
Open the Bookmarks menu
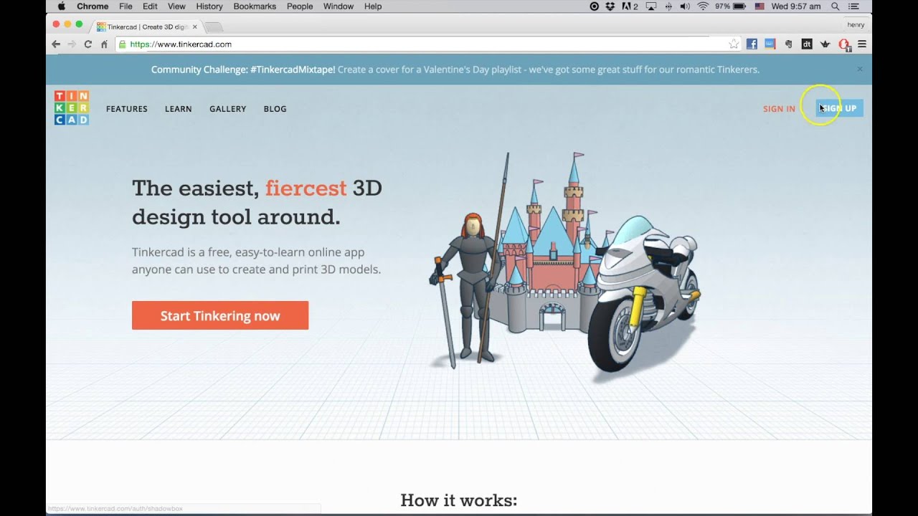[255, 6]
